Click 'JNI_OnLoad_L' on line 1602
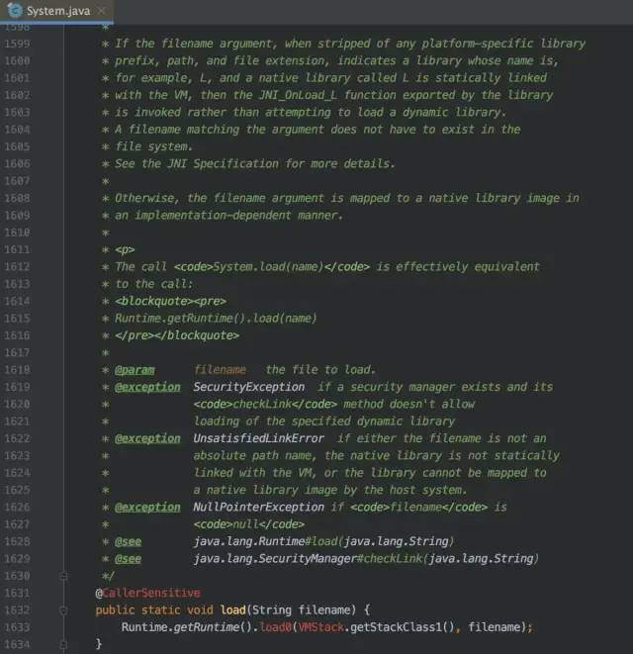 click(298, 95)
